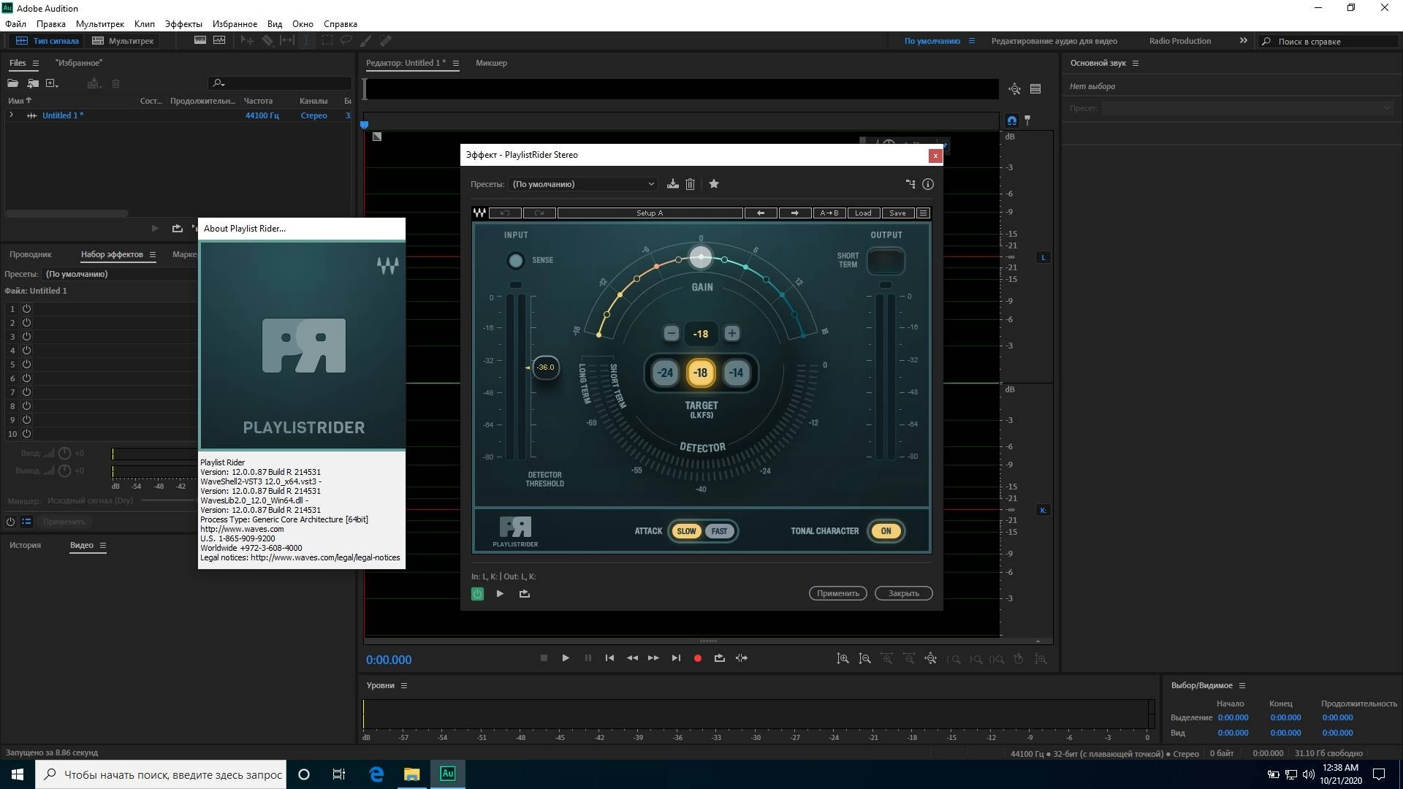Viewport: 1403px width, 789px height.
Task: Open presets dropdown in PlaylistRider window
Action: click(583, 184)
